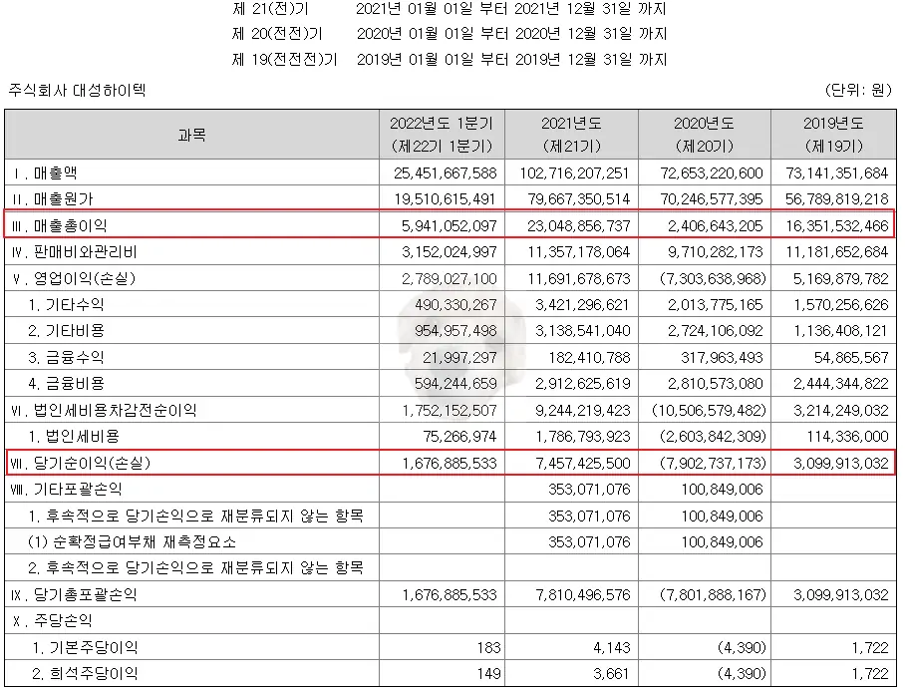The width and height of the screenshot is (905, 690).
Task: Select the Ⅶ. 당기순이익(손실) row label
Action: tap(81, 463)
